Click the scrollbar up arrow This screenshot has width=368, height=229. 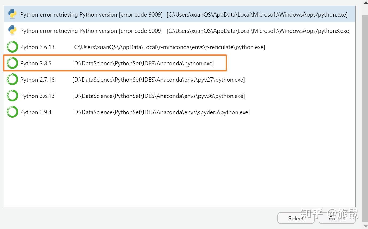[365, 3]
